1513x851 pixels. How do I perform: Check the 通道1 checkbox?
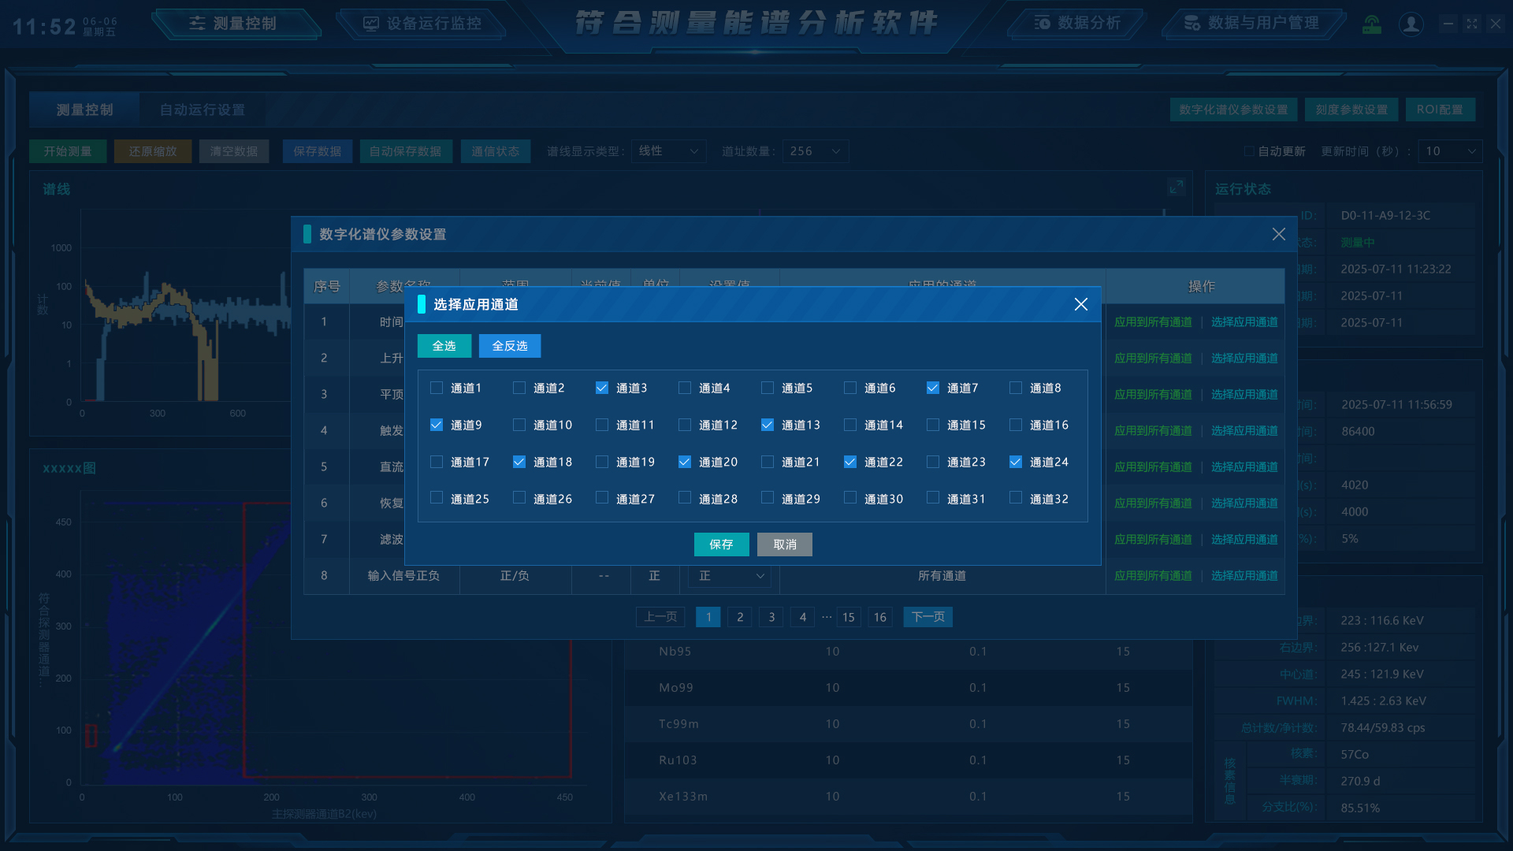437,388
